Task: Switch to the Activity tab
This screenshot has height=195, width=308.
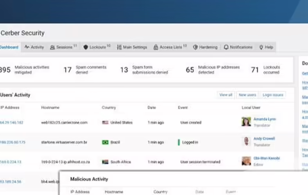Action: (x=34, y=47)
